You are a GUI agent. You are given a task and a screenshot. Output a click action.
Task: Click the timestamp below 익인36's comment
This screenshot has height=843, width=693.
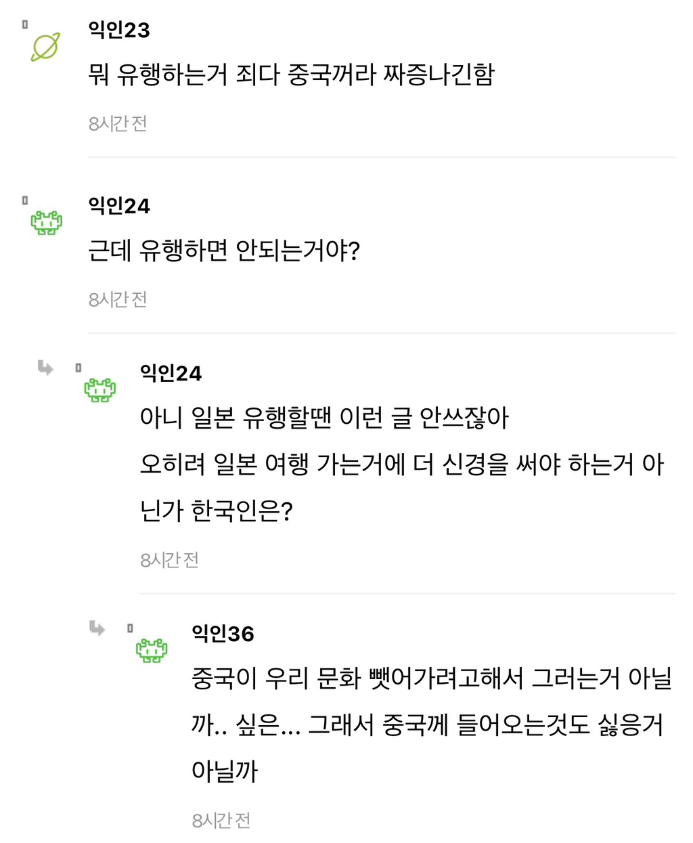pos(222,820)
